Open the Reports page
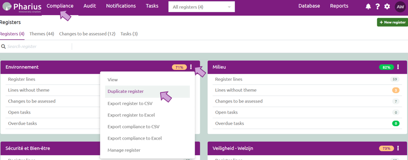 (x=339, y=6)
